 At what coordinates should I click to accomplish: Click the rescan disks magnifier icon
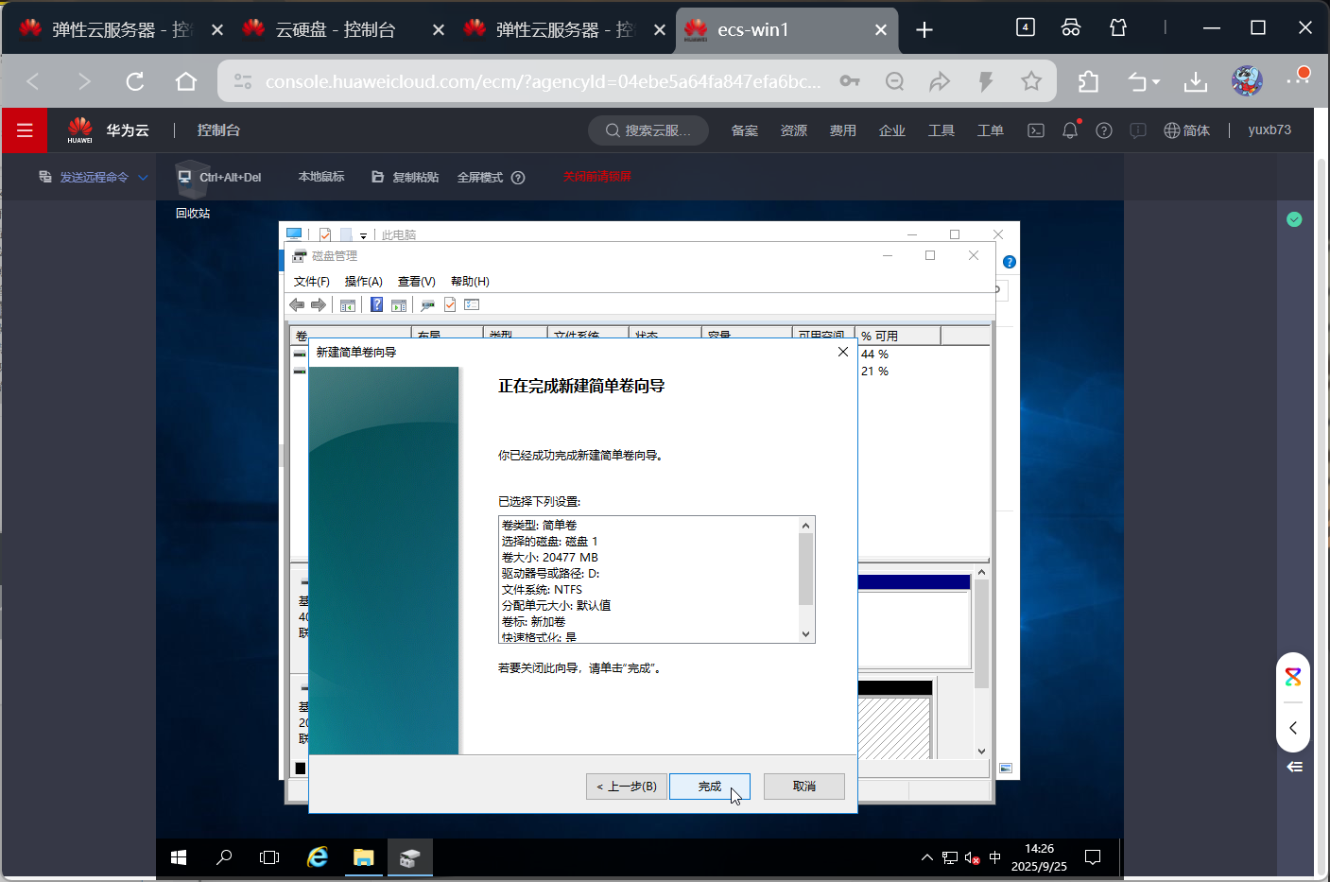pyautogui.click(x=427, y=304)
